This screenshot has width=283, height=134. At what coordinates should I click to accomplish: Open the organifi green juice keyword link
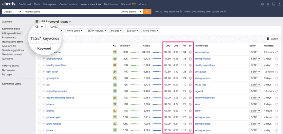(x=57, y=91)
